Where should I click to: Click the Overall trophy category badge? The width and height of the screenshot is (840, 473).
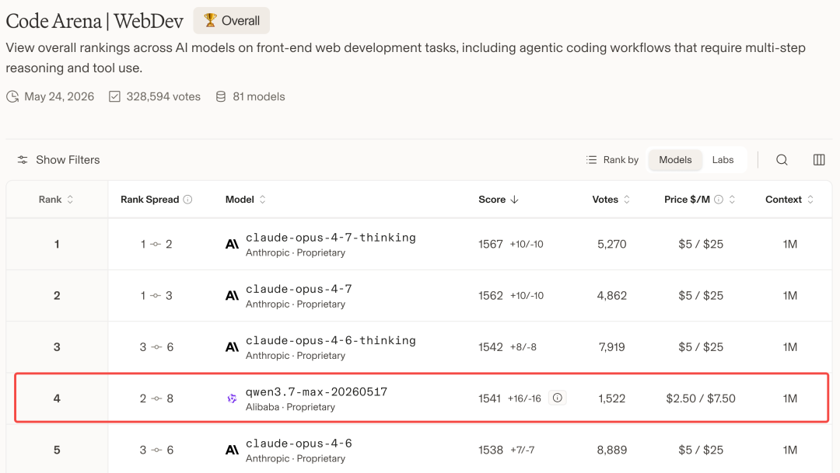click(x=232, y=21)
